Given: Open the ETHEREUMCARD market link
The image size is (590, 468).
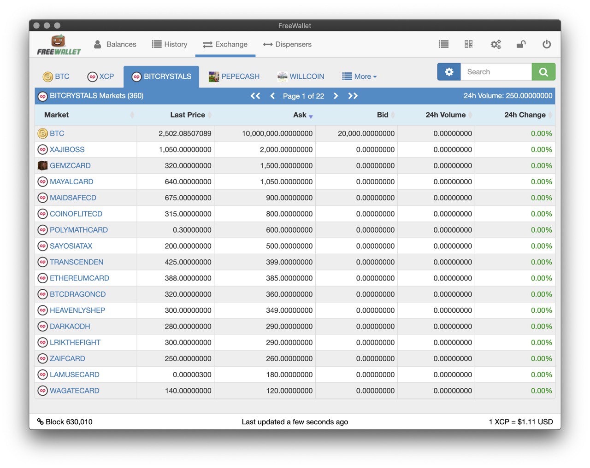Looking at the screenshot, I should point(79,278).
